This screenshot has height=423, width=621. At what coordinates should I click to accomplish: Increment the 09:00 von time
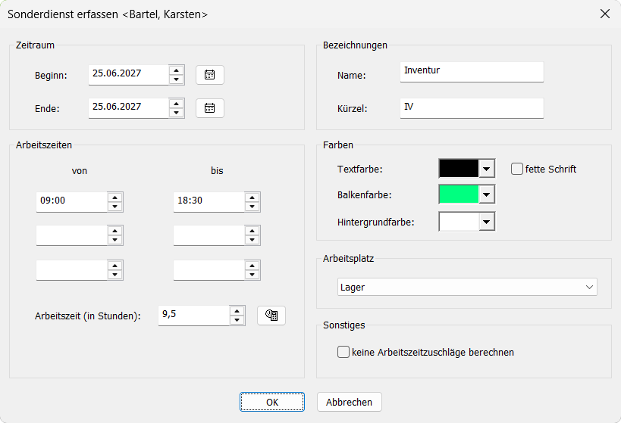click(114, 198)
